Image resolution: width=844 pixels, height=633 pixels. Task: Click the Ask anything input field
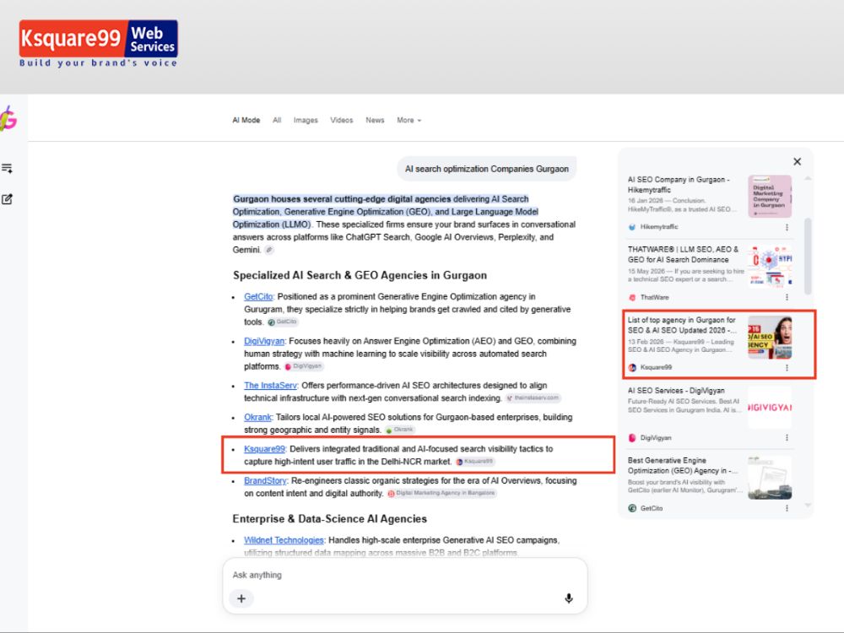(405, 575)
